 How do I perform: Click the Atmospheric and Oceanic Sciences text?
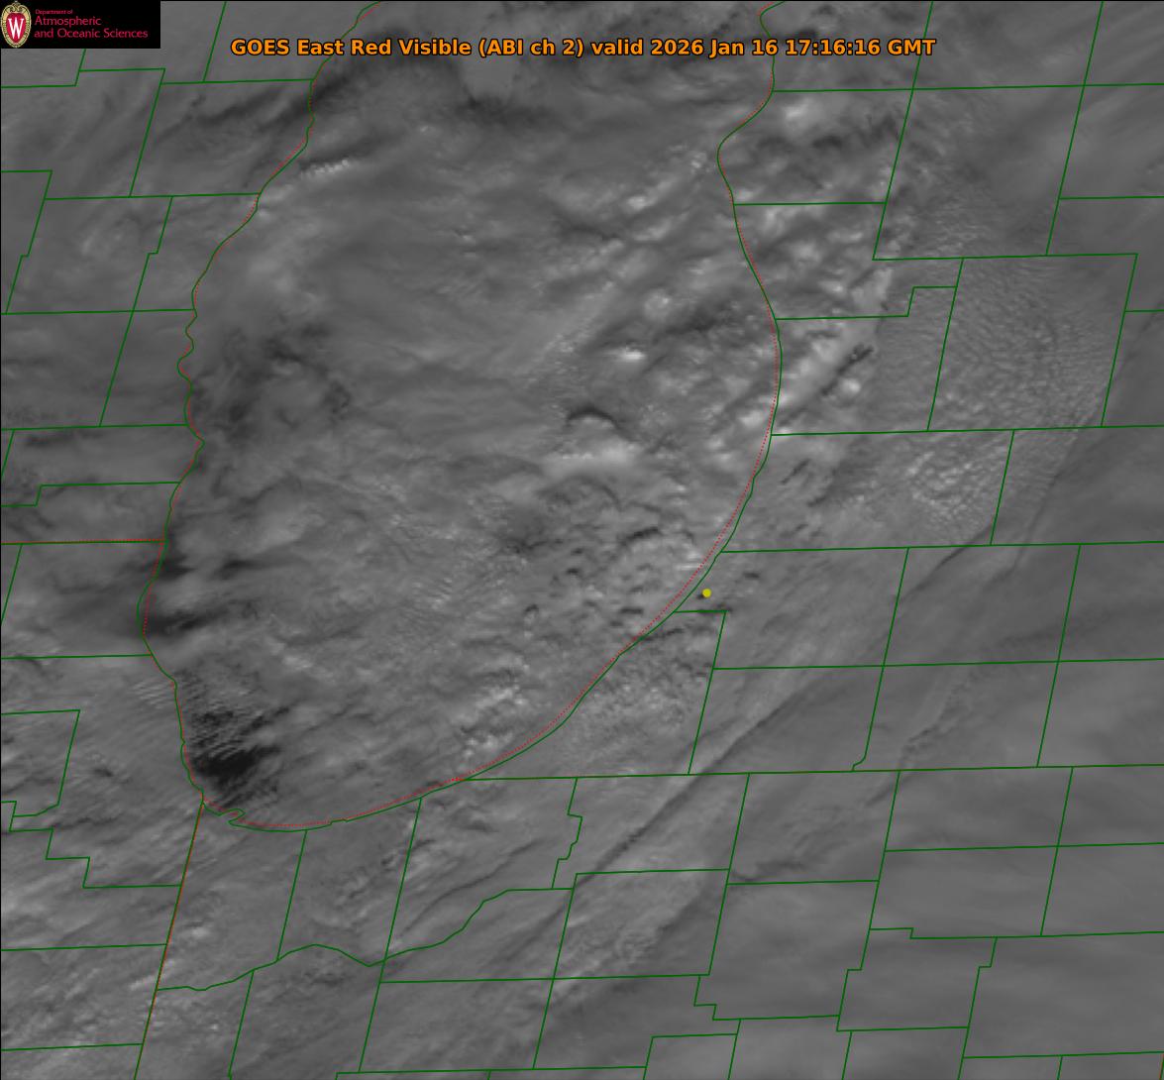pyautogui.click(x=91, y=27)
